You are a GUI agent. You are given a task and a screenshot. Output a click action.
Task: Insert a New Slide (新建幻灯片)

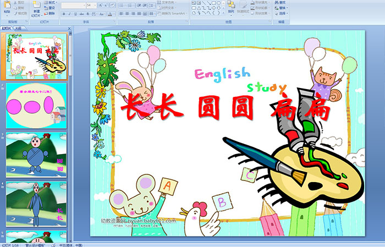pos(37,9)
